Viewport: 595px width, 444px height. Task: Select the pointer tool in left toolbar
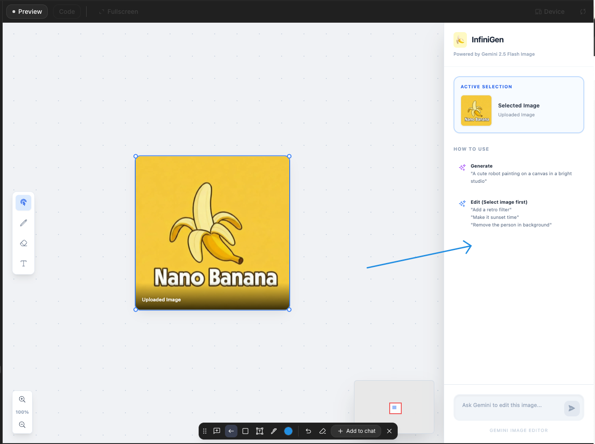[x=24, y=202]
